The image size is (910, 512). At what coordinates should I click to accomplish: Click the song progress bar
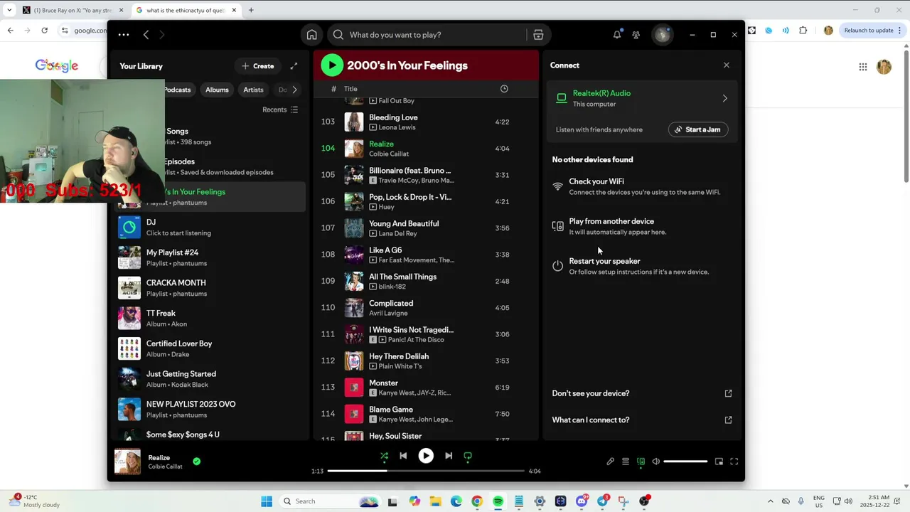(x=425, y=471)
